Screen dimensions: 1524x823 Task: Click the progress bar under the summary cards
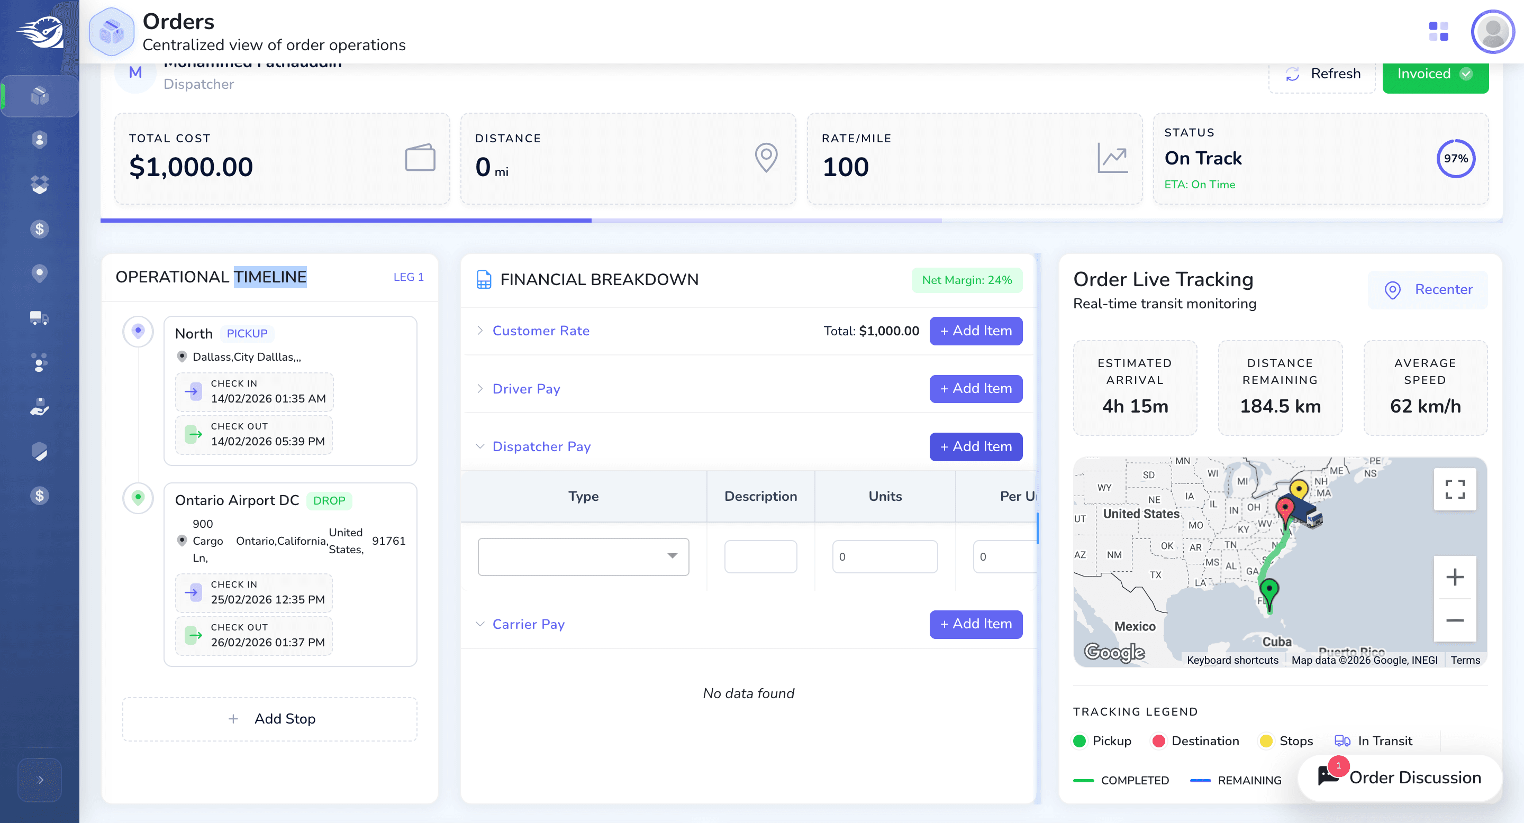tap(801, 221)
